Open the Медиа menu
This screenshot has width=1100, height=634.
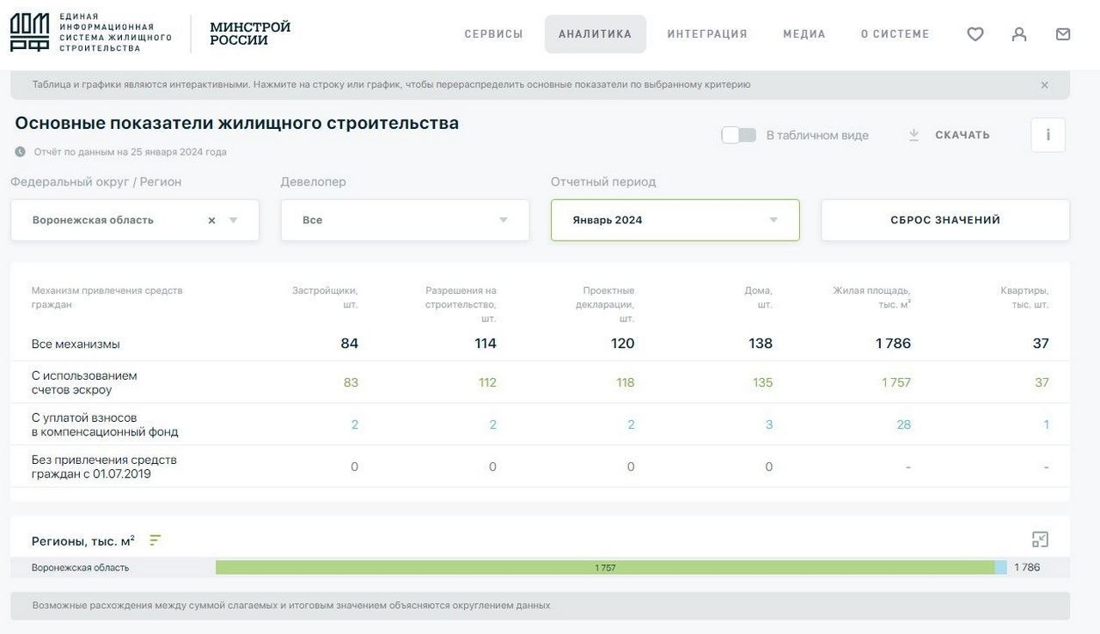click(x=804, y=34)
